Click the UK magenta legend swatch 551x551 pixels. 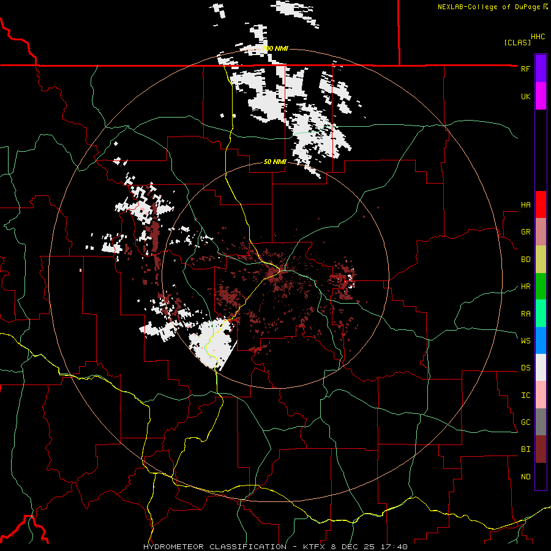tap(541, 96)
